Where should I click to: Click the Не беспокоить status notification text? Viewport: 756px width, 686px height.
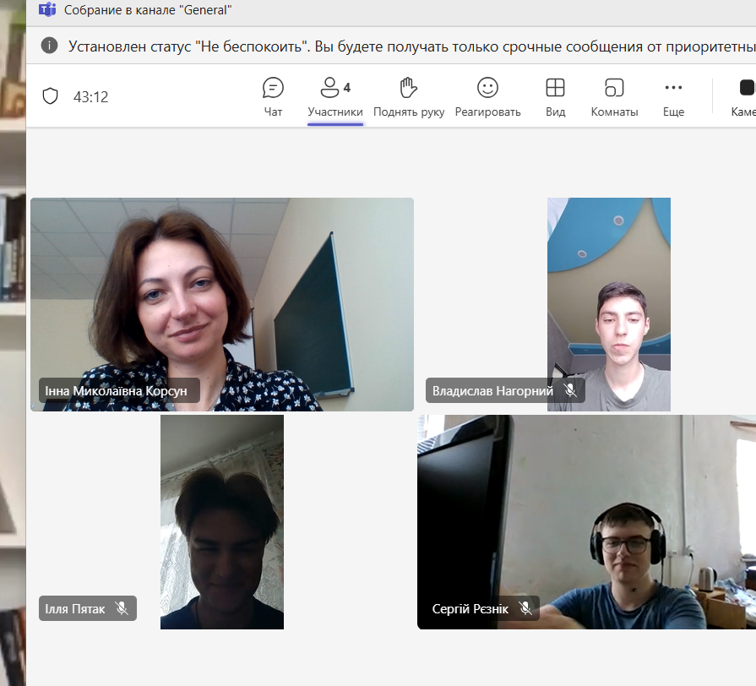pyautogui.click(x=411, y=46)
